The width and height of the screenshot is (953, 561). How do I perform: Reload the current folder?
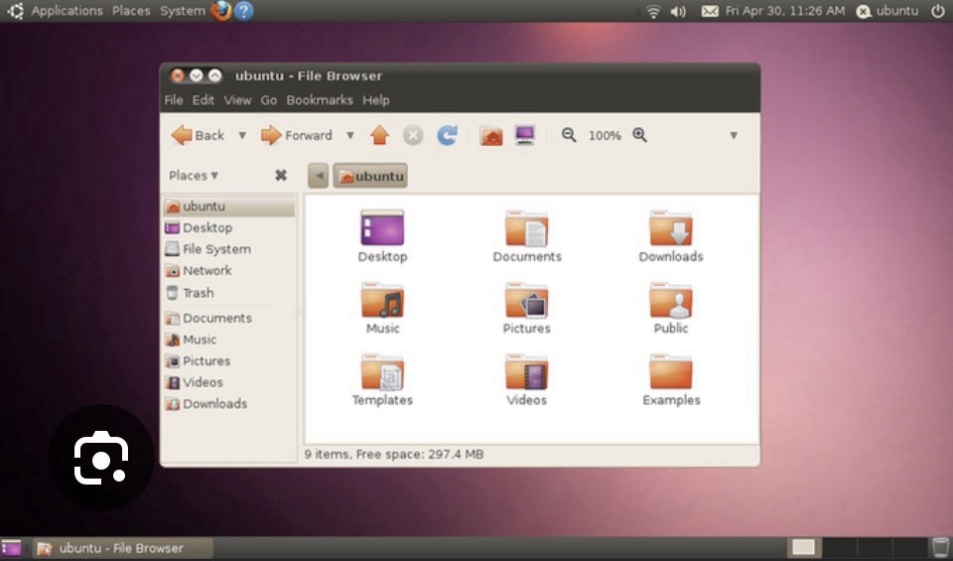coord(448,135)
